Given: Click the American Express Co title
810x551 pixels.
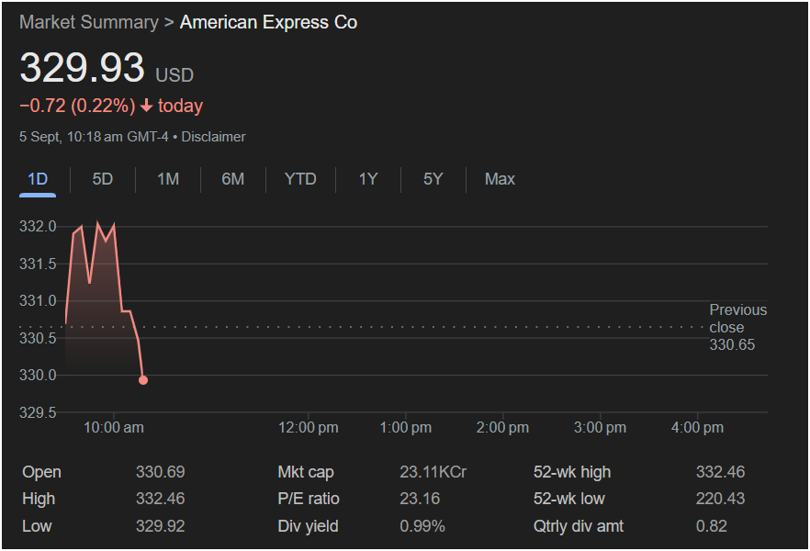Looking at the screenshot, I should click(x=268, y=22).
